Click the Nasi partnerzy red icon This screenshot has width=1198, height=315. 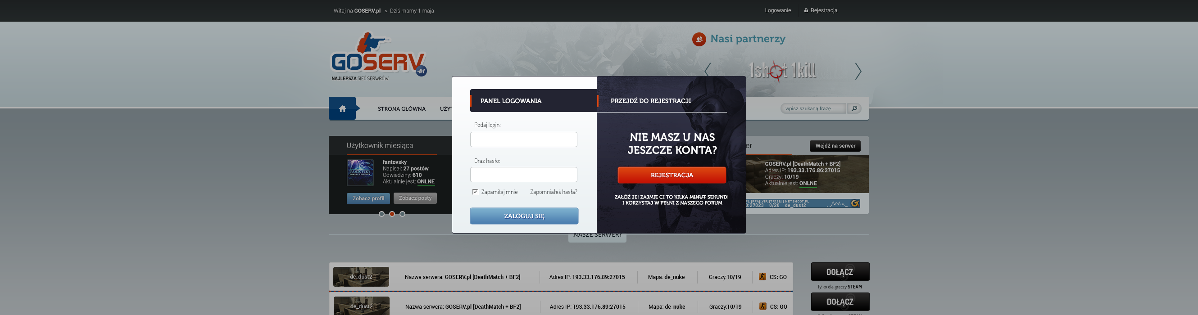699,40
